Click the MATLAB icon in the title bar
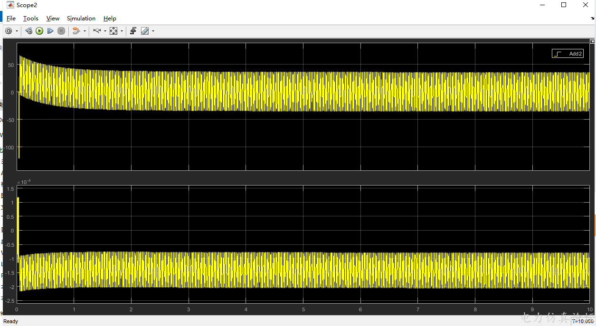The image size is (596, 326). tap(10, 5)
